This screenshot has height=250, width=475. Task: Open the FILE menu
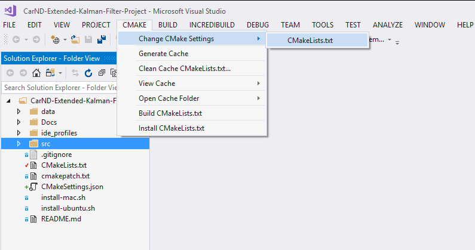pos(10,25)
